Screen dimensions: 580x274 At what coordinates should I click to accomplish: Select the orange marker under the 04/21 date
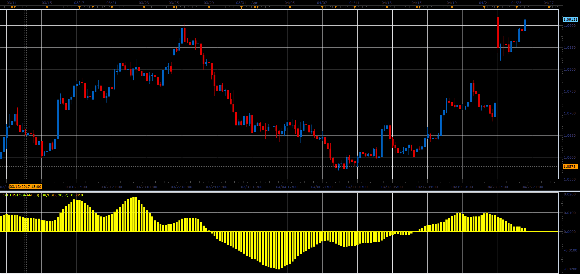click(x=484, y=7)
